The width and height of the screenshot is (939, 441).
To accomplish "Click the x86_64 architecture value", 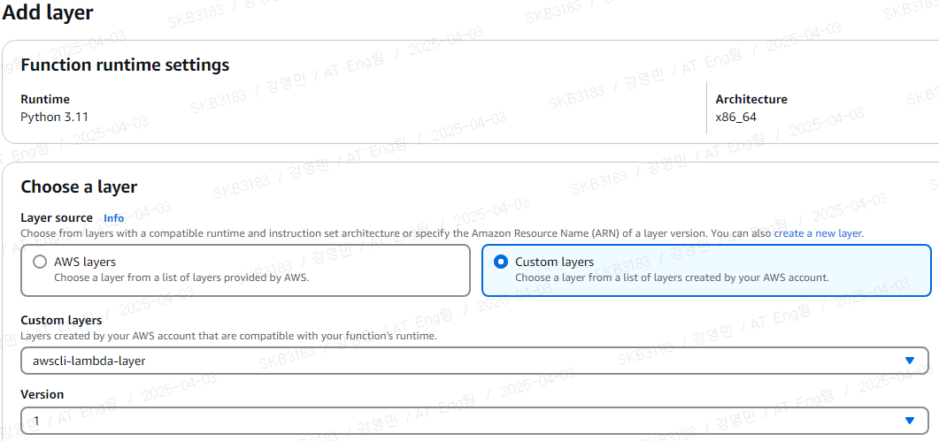I will [736, 118].
